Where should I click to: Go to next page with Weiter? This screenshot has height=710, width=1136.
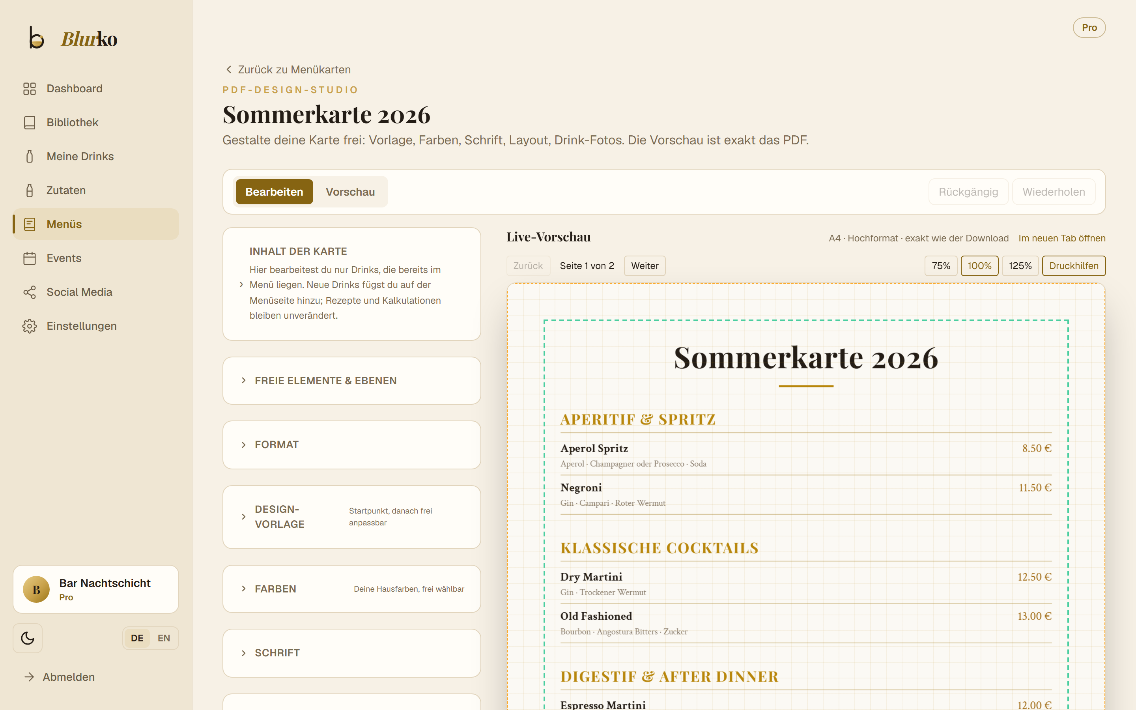[645, 266]
